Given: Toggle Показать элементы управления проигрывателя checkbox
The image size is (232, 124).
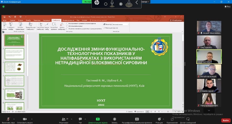Looking at the screenshot, I should click(67, 29).
